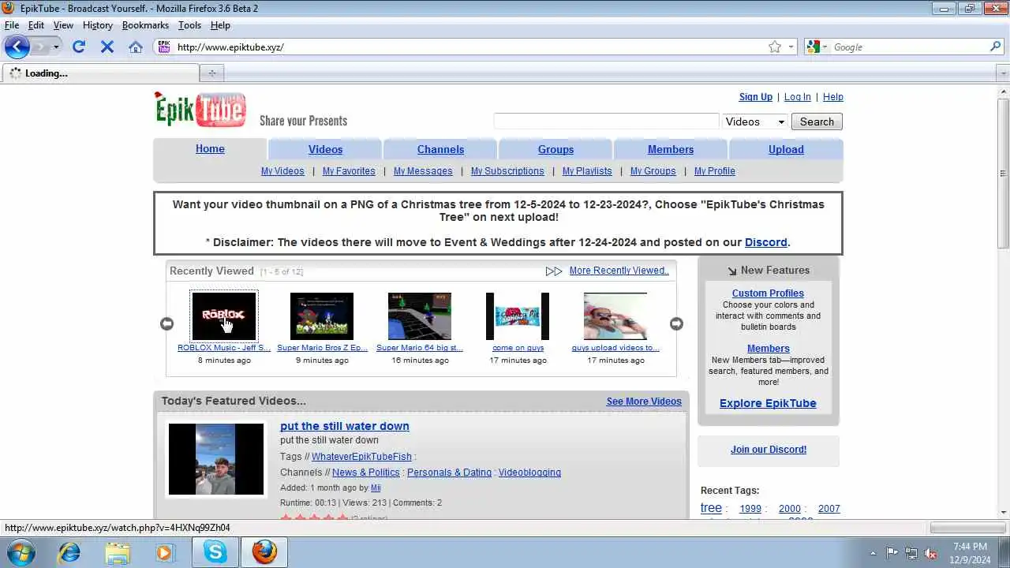Open My Favorites link
Screen dimensions: 1010x568
point(349,171)
